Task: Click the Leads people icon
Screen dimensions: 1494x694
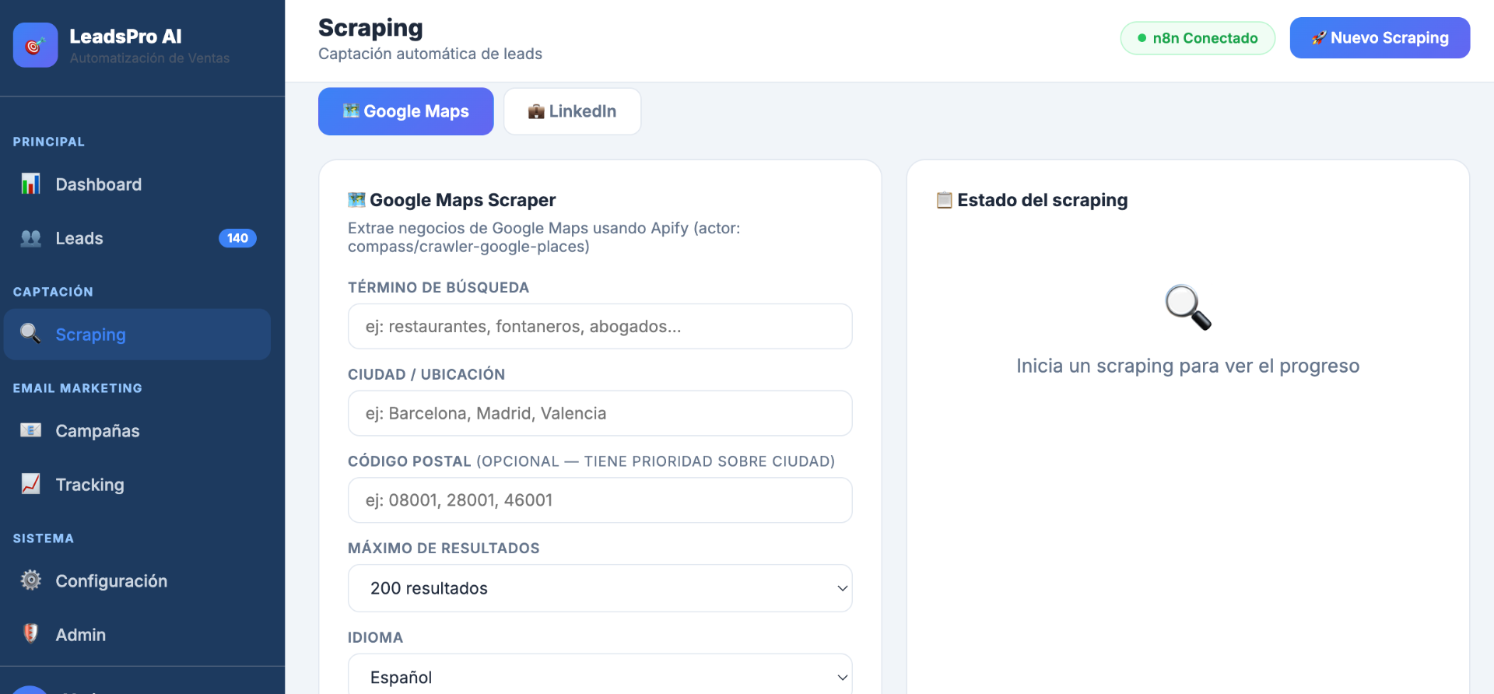Action: click(x=30, y=238)
